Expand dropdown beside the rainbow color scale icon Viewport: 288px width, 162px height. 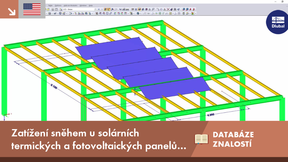pyautogui.click(x=195, y=13)
